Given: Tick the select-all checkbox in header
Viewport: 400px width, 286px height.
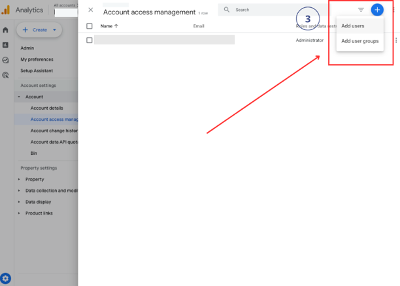Looking at the screenshot, I should pyautogui.click(x=90, y=26).
